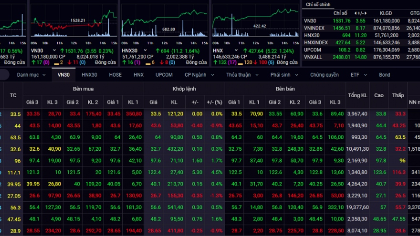420x236 pixels.
Task: Click the green up arrow in HNX30 summary
Action: tap(157, 50)
